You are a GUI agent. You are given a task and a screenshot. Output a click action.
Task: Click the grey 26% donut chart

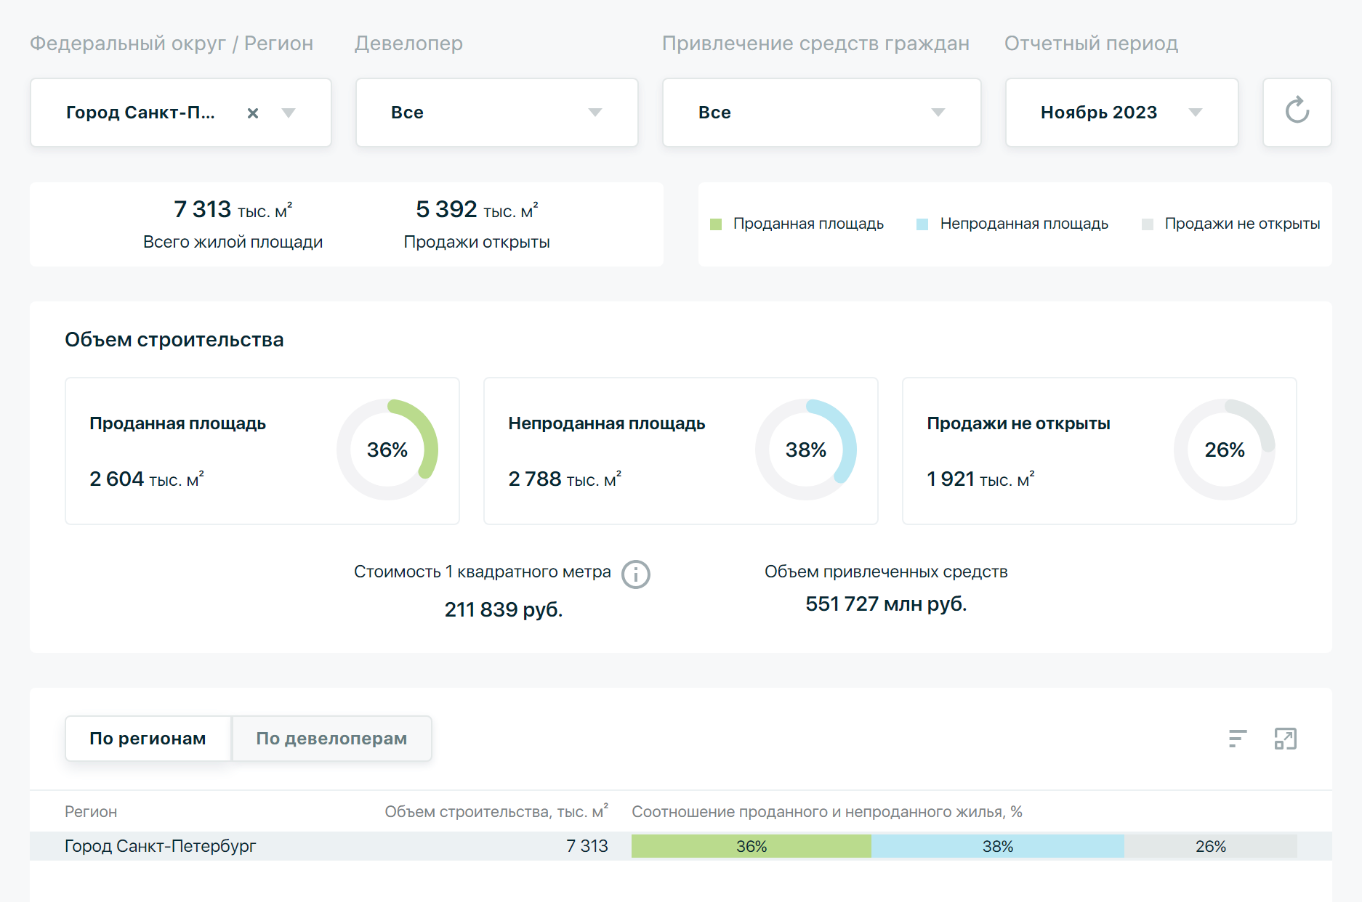point(1225,450)
